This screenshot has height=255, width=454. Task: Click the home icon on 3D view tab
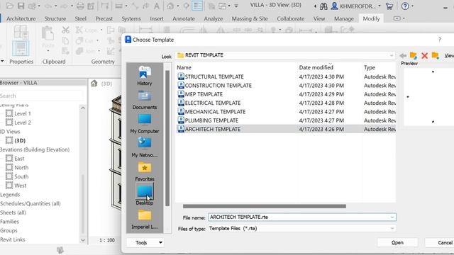(94, 84)
